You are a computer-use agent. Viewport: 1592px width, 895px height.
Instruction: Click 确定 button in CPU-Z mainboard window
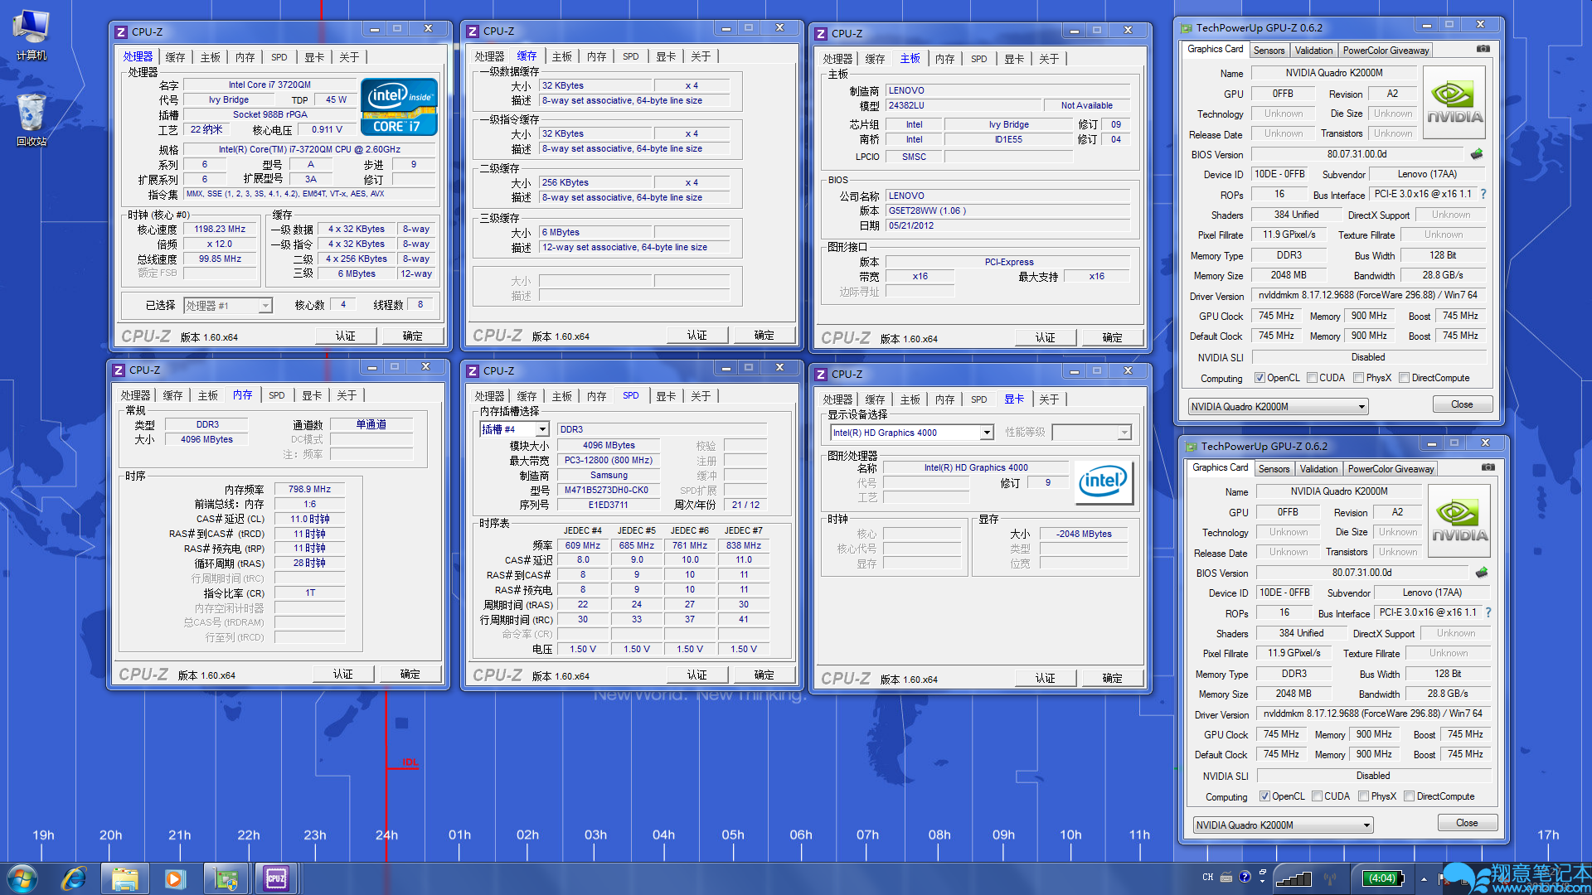(x=1112, y=337)
